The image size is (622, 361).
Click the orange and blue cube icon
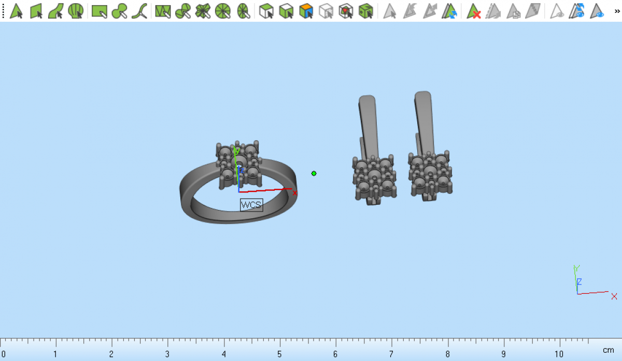point(306,10)
